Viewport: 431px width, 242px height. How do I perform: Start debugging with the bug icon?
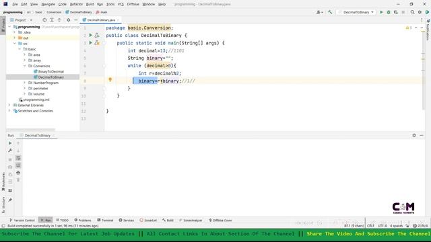[389, 12]
